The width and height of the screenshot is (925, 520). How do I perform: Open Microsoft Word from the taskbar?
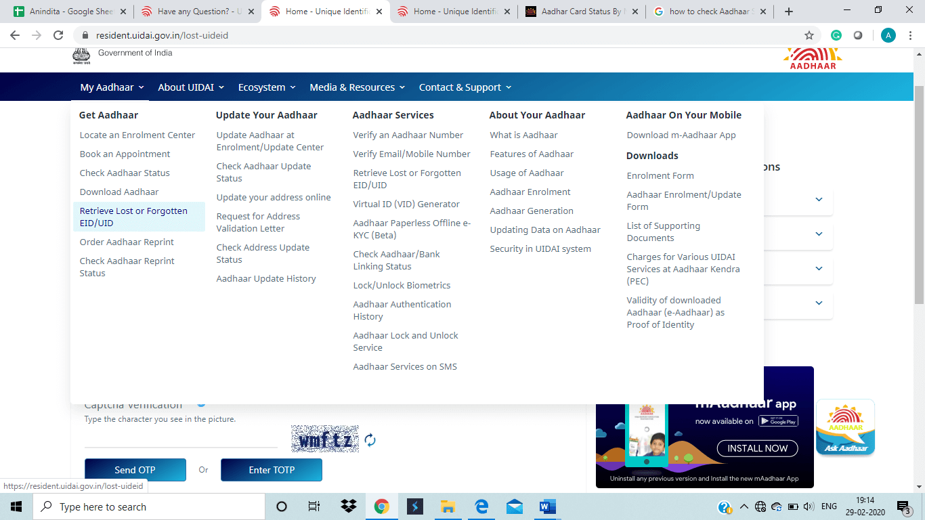[547, 506]
